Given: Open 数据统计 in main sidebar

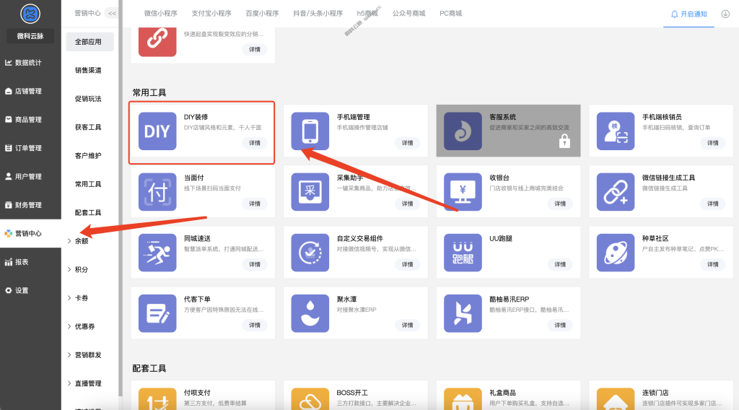Looking at the screenshot, I should (30, 63).
